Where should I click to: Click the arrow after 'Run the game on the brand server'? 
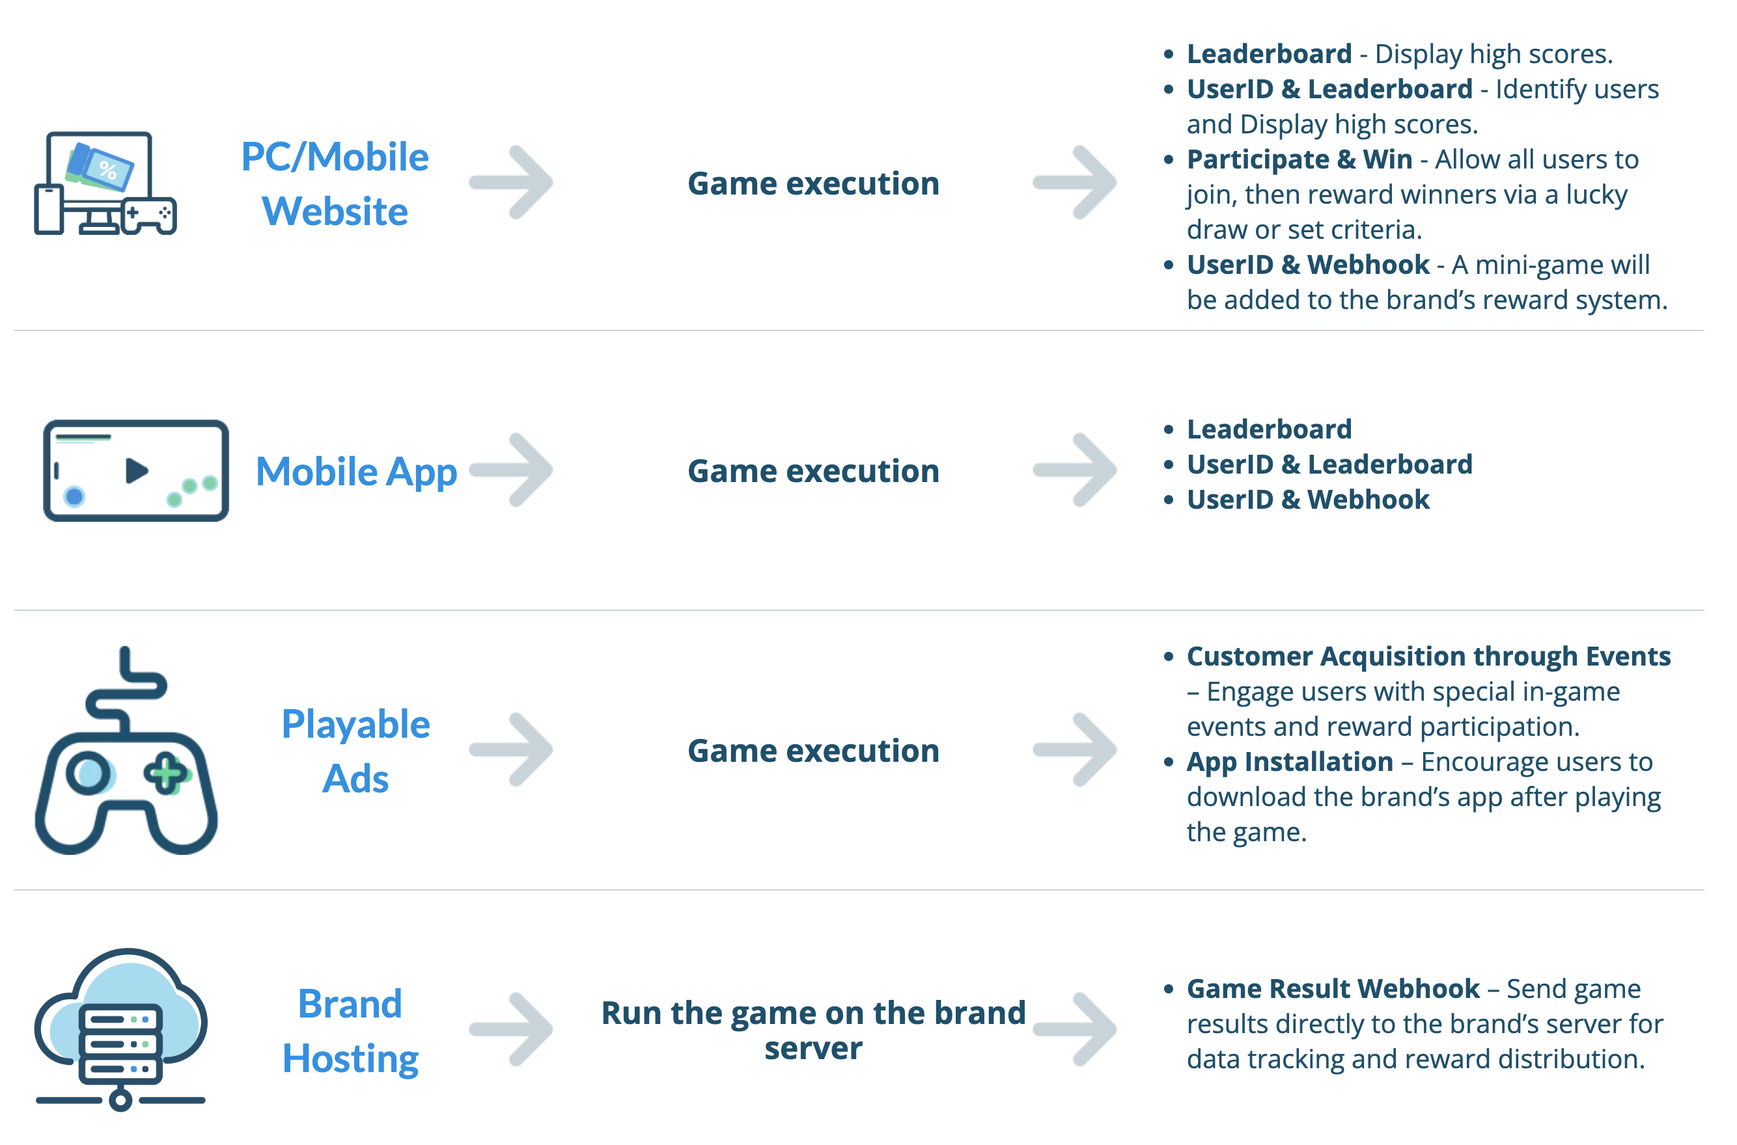point(1075,1030)
